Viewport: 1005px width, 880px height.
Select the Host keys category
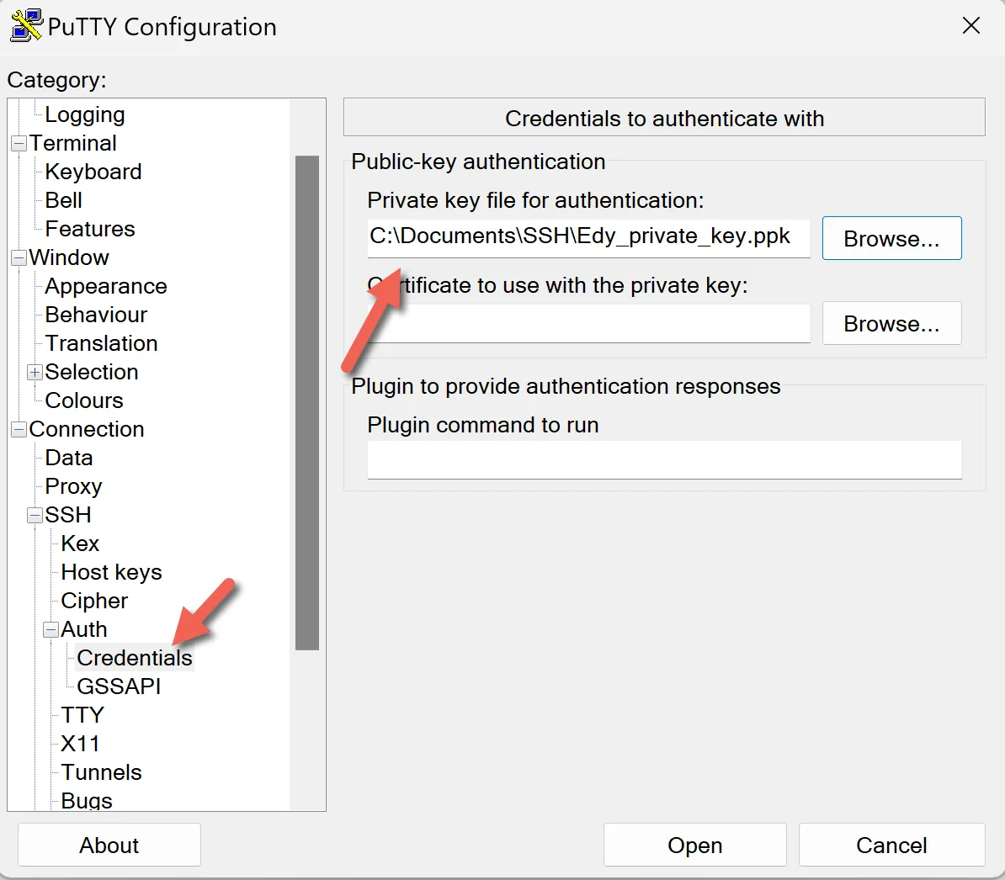[110, 572]
